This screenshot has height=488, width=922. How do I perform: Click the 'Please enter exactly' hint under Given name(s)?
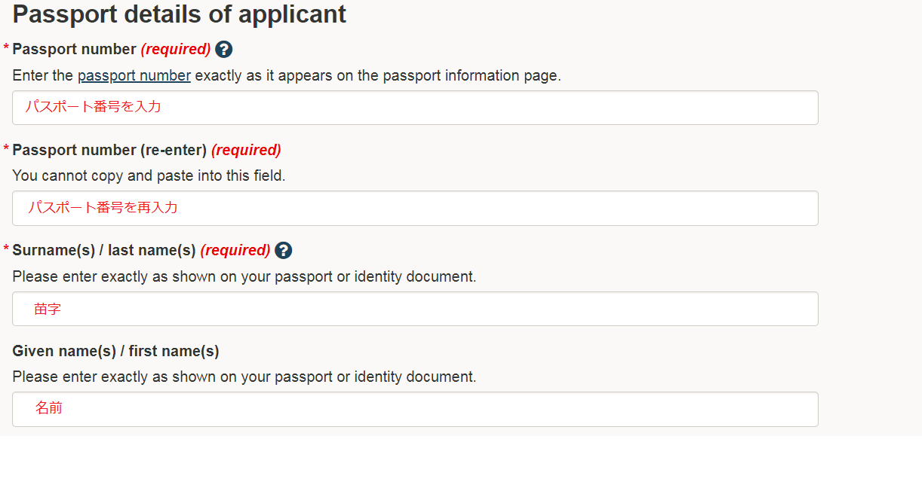pyautogui.click(x=244, y=377)
